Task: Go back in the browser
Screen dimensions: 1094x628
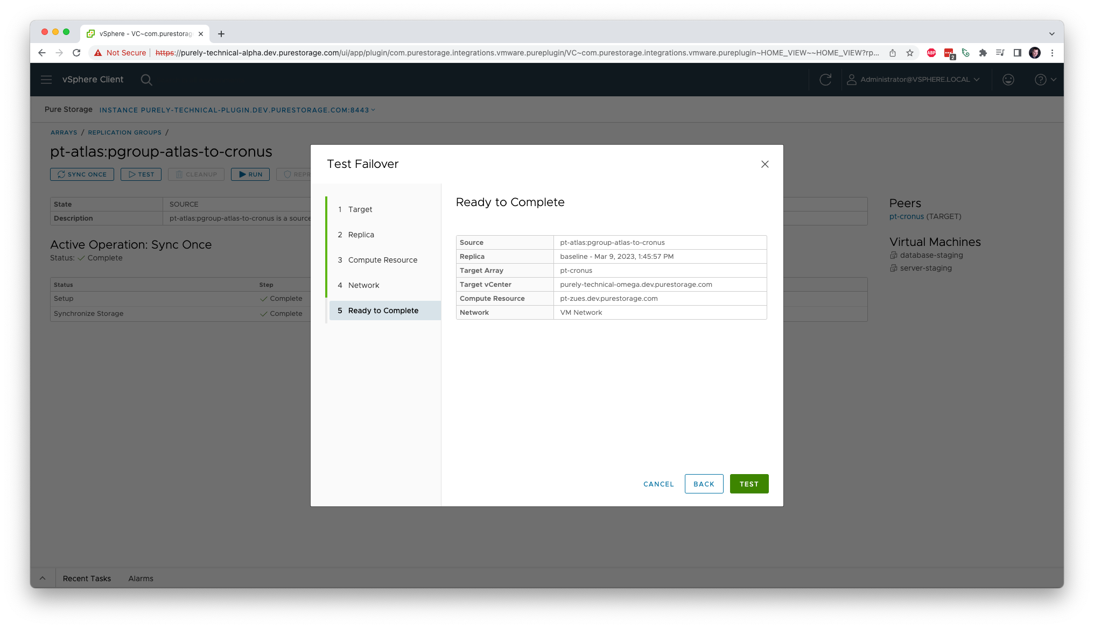Action: coord(41,53)
